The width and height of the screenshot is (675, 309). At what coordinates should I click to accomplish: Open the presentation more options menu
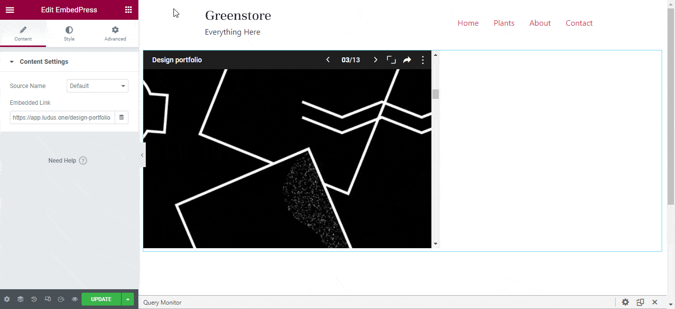click(423, 60)
